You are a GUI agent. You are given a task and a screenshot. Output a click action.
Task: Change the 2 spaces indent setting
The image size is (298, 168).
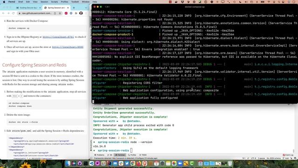pyautogui.click(x=262, y=158)
